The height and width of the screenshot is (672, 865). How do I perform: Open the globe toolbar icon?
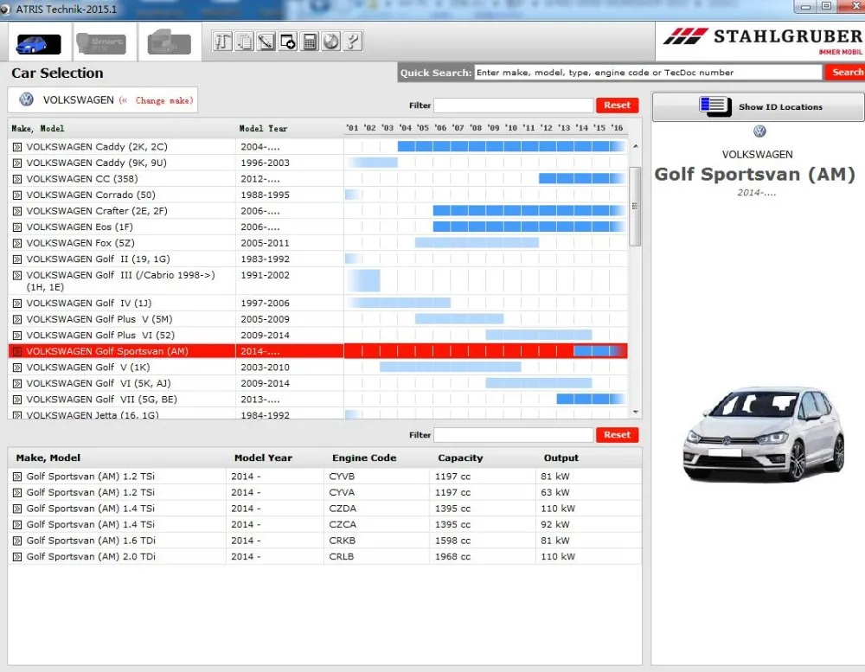click(x=331, y=42)
